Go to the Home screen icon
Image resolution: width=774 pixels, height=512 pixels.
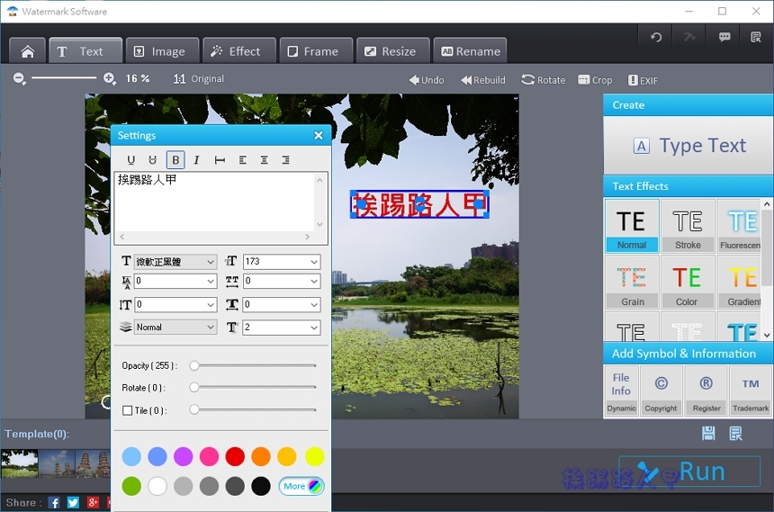click(28, 51)
